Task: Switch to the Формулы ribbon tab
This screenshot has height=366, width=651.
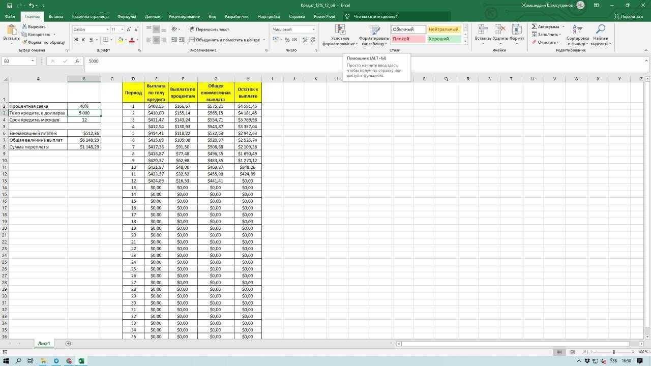Action: tap(127, 16)
